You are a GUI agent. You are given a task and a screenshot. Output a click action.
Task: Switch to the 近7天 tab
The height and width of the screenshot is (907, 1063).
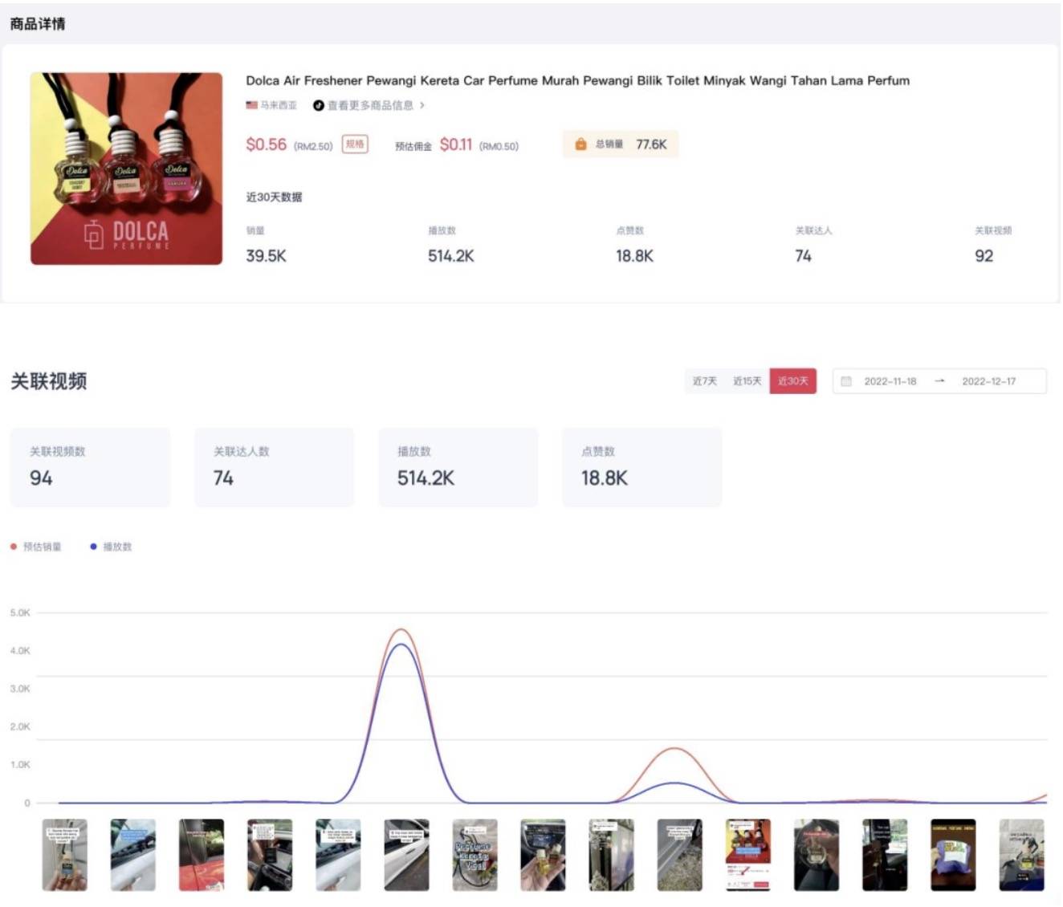705,381
